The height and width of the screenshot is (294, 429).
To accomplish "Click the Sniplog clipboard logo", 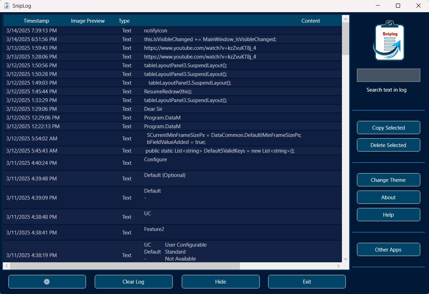I will (x=388, y=41).
